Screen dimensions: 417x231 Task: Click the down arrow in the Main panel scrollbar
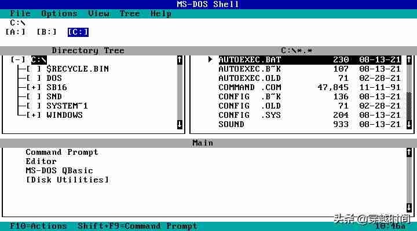tap(409, 207)
